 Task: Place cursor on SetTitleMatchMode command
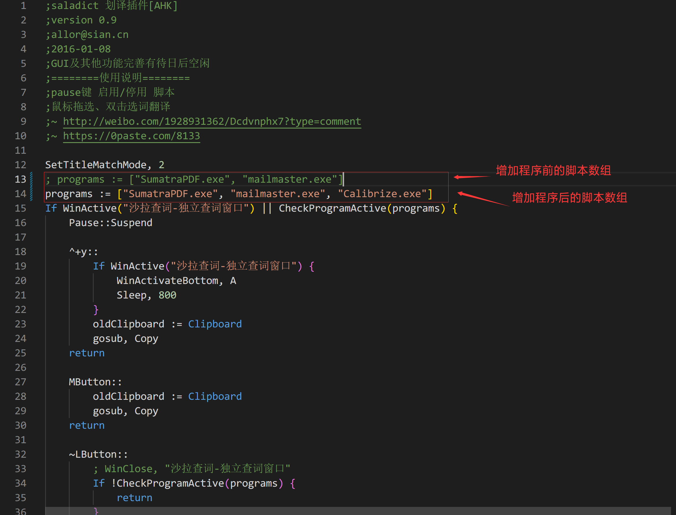pos(95,165)
